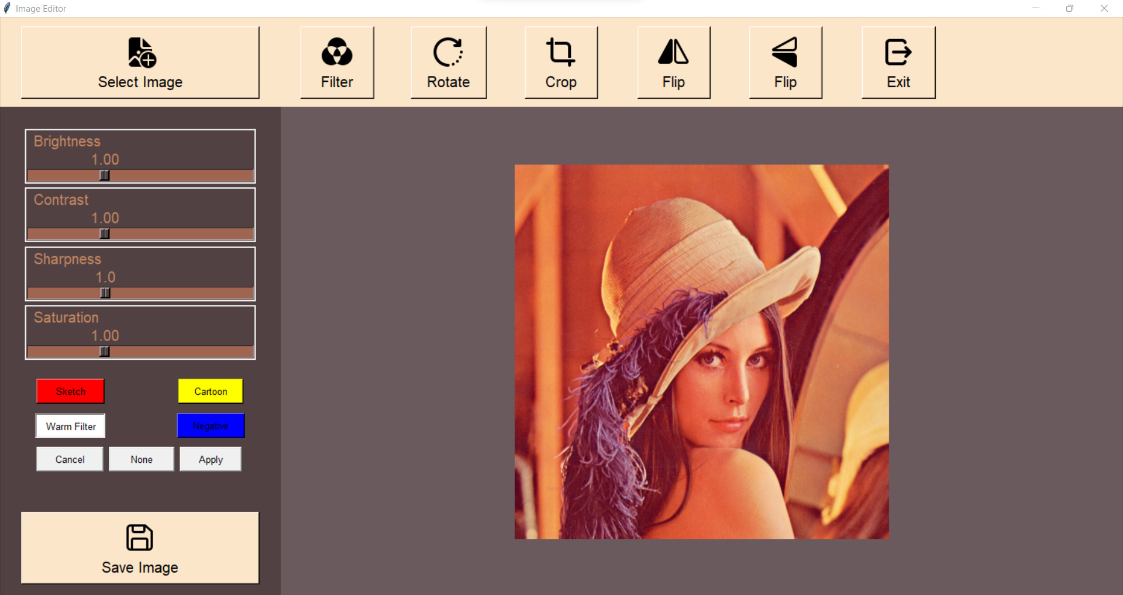Click the Cancel button
The width and height of the screenshot is (1123, 595).
tap(70, 459)
